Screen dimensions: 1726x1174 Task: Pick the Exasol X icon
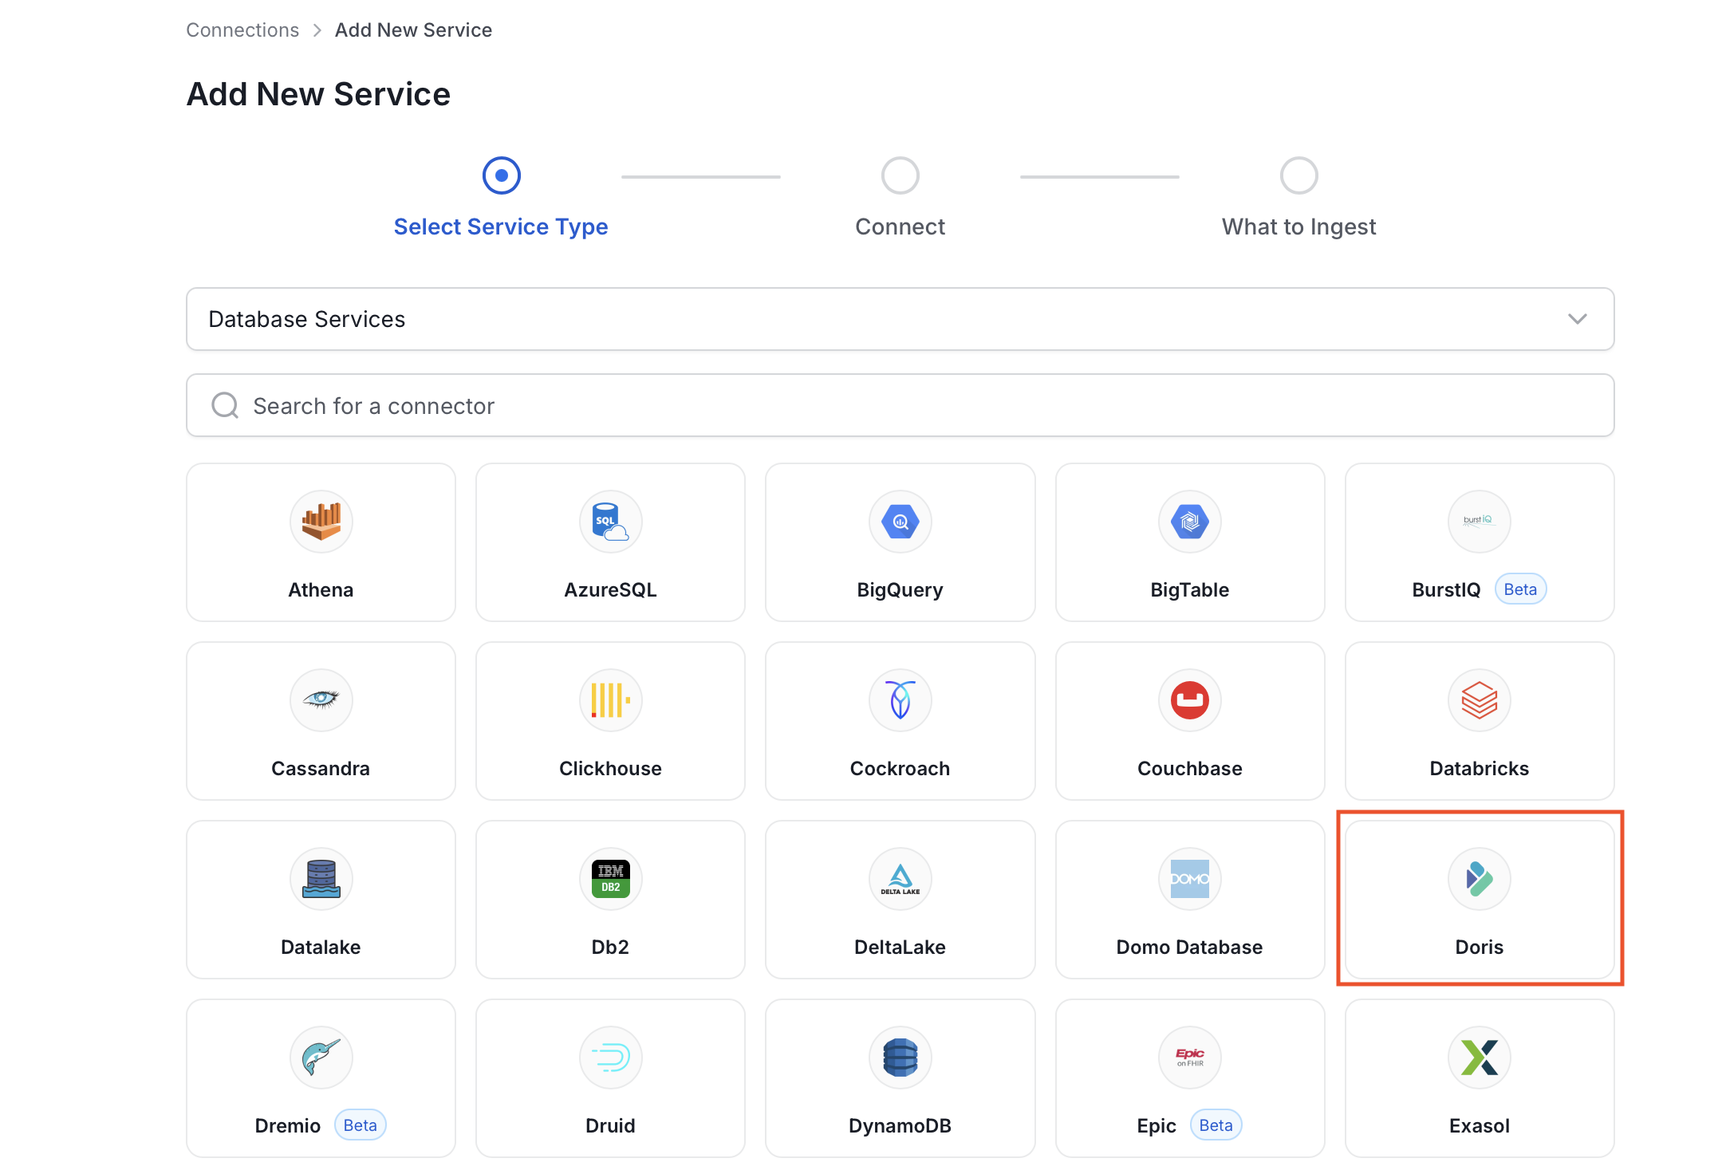coord(1480,1058)
